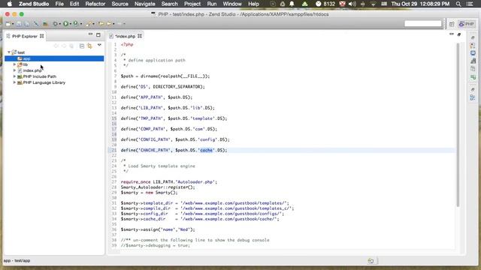Click the Debug gear toolbar icon

click(x=55, y=24)
